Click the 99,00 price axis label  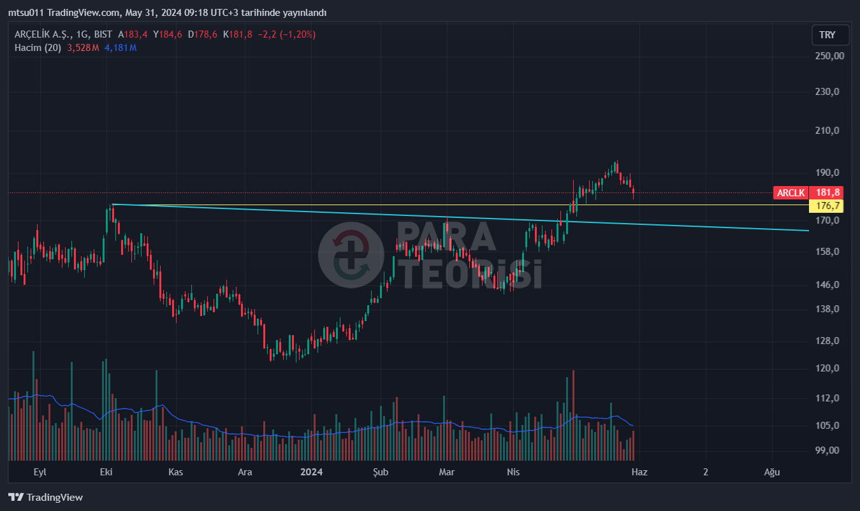coord(827,450)
